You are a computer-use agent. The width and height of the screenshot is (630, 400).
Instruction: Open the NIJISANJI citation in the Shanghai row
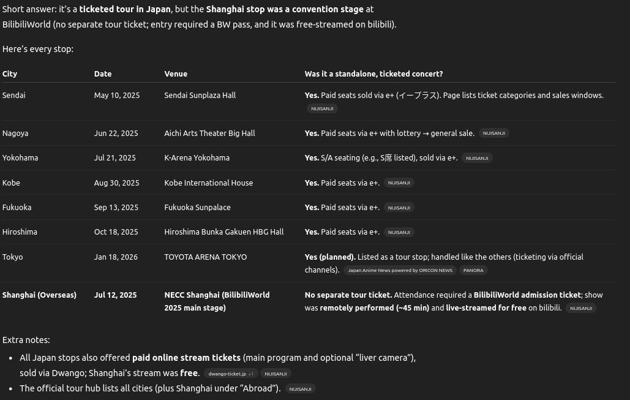(580, 308)
